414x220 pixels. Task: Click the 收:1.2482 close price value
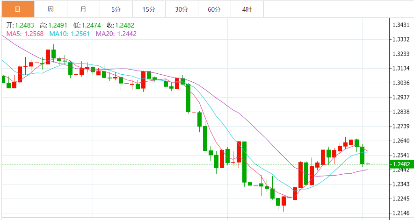(120, 26)
